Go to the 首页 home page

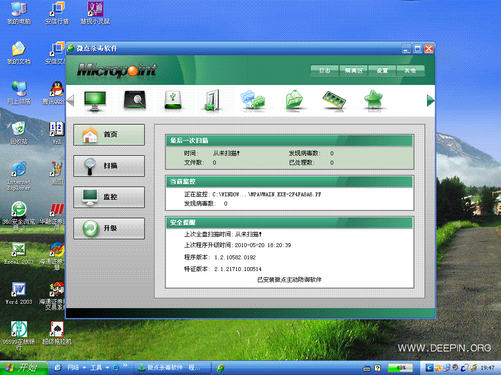click(x=109, y=135)
